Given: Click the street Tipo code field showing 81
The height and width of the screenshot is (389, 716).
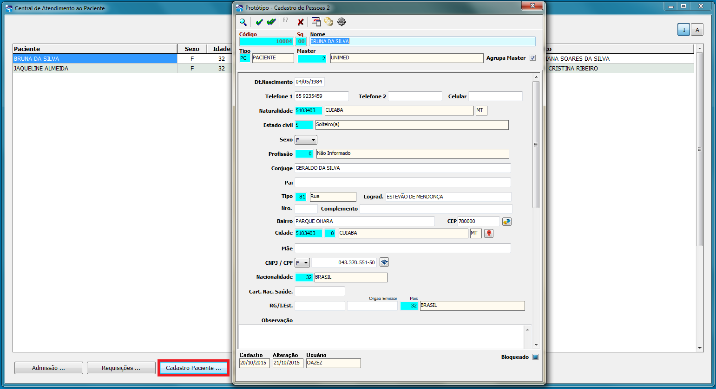Looking at the screenshot, I should tap(301, 197).
